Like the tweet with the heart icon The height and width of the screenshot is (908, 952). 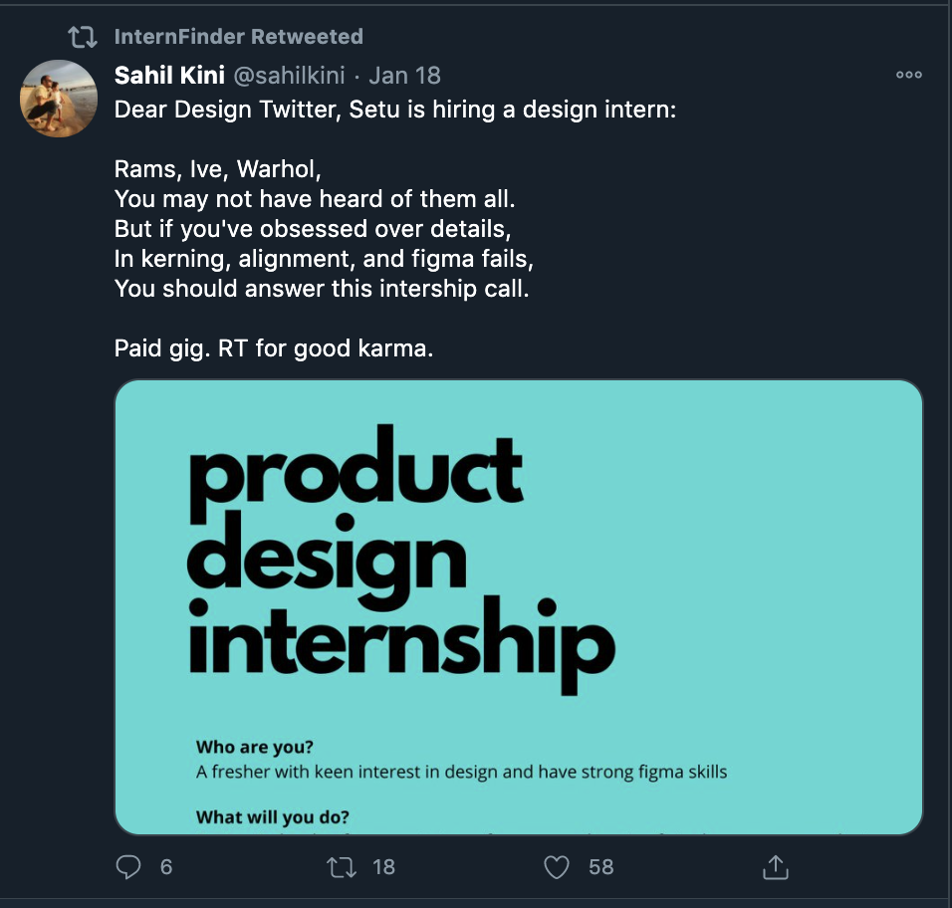[x=557, y=867]
